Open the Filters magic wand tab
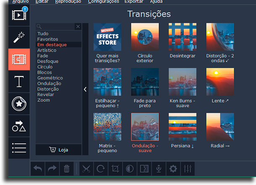 pyautogui.click(x=19, y=37)
